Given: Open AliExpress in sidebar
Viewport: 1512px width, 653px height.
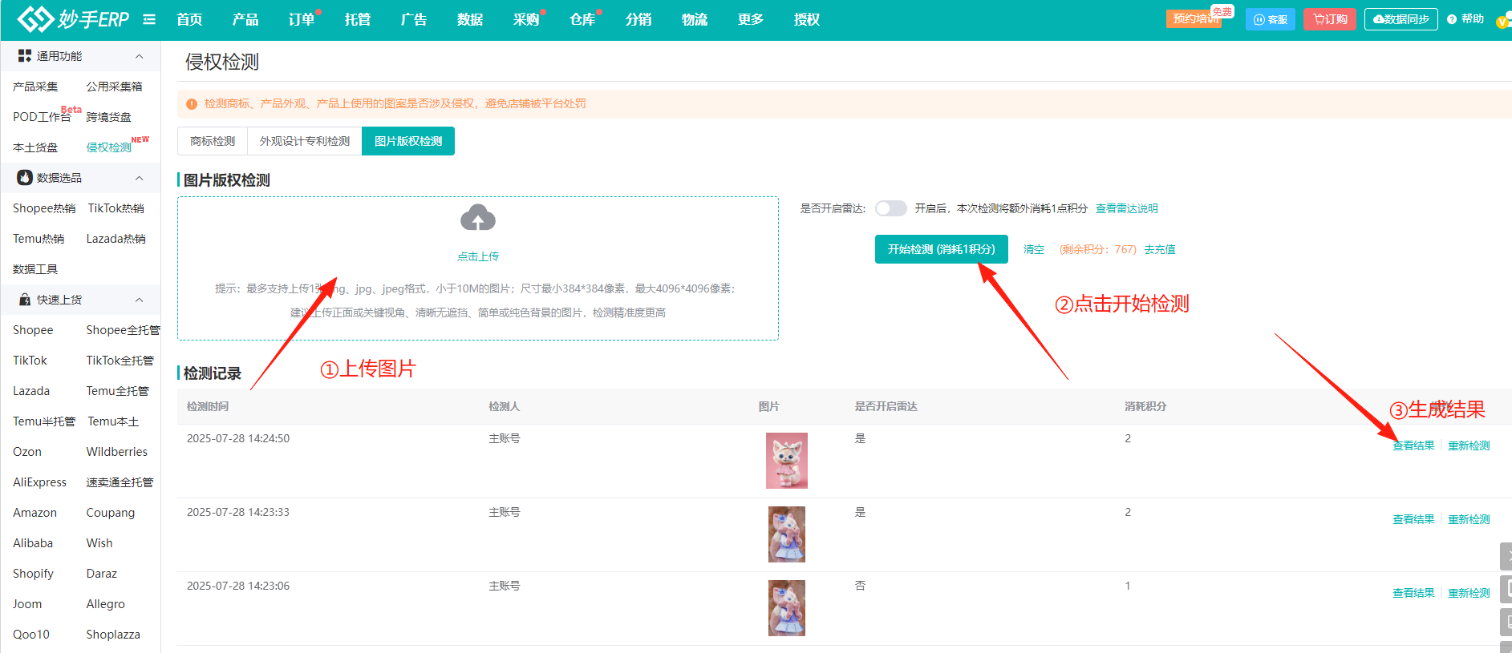Looking at the screenshot, I should click(x=40, y=482).
